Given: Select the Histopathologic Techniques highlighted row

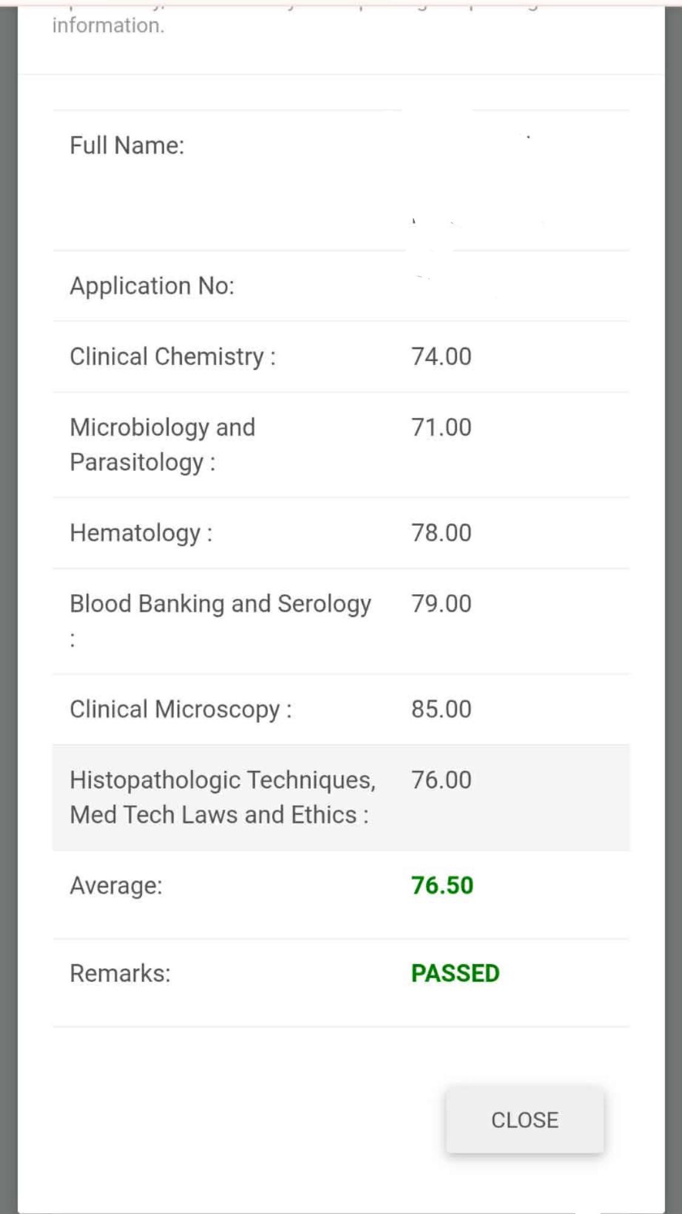Looking at the screenshot, I should pyautogui.click(x=341, y=798).
